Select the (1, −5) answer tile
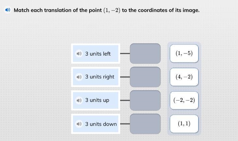Image resolution: width=238 pixels, height=141 pixels. click(184, 53)
